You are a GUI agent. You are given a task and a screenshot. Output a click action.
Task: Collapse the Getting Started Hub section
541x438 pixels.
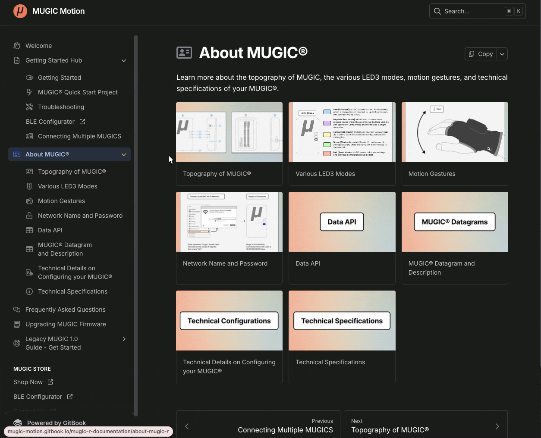click(124, 60)
